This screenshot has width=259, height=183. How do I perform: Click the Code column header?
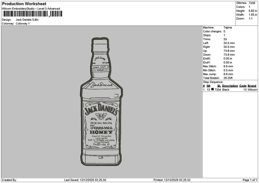pyautogui.click(x=243, y=86)
